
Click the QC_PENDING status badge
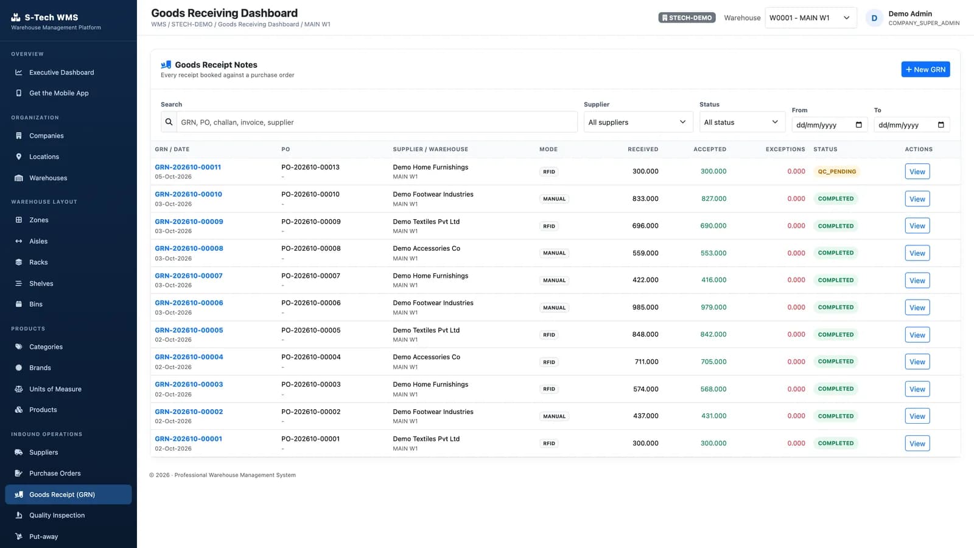836,172
